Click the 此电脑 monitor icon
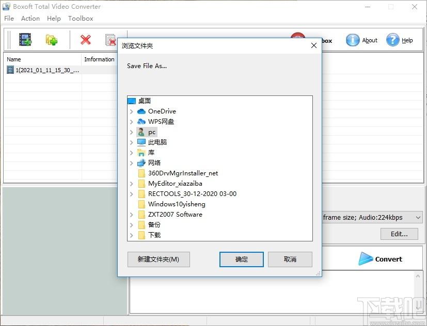Image resolution: width=427 pixels, height=326 pixels. click(x=141, y=142)
